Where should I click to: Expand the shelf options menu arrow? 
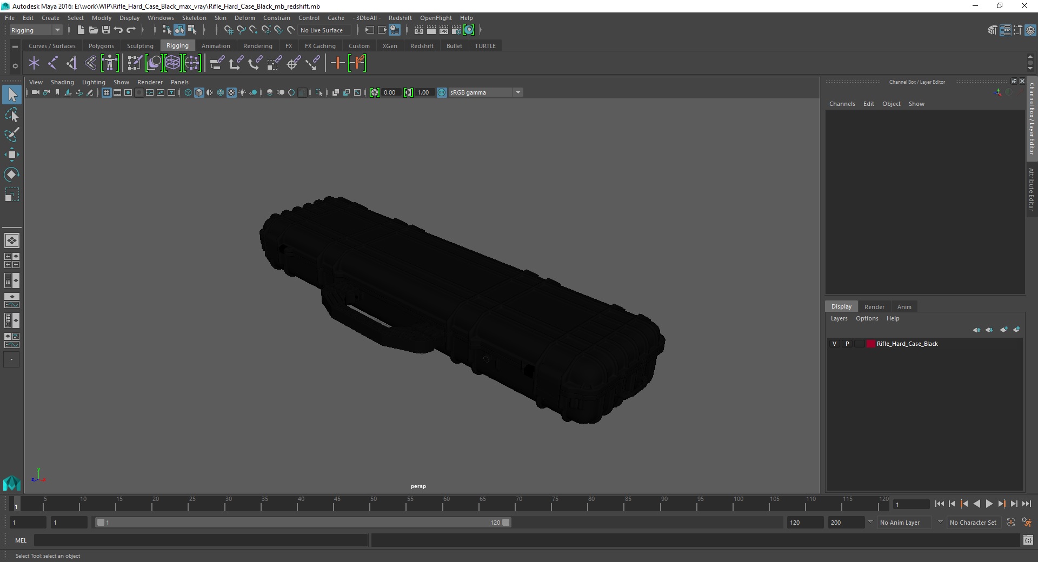tap(15, 66)
